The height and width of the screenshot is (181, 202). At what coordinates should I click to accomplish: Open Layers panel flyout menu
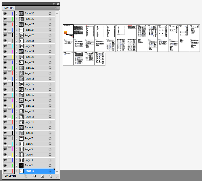pos(57,8)
